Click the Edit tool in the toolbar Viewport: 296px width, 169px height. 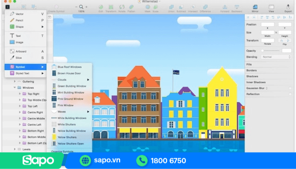point(101,7)
